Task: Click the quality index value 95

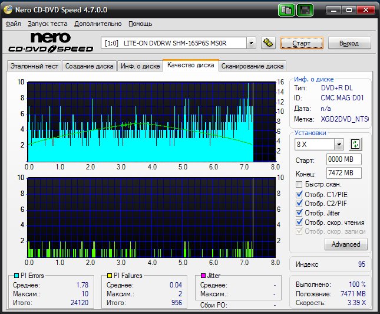Action: tap(362, 264)
